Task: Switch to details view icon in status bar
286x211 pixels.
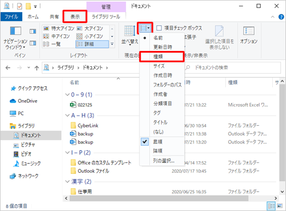Action: point(271,206)
